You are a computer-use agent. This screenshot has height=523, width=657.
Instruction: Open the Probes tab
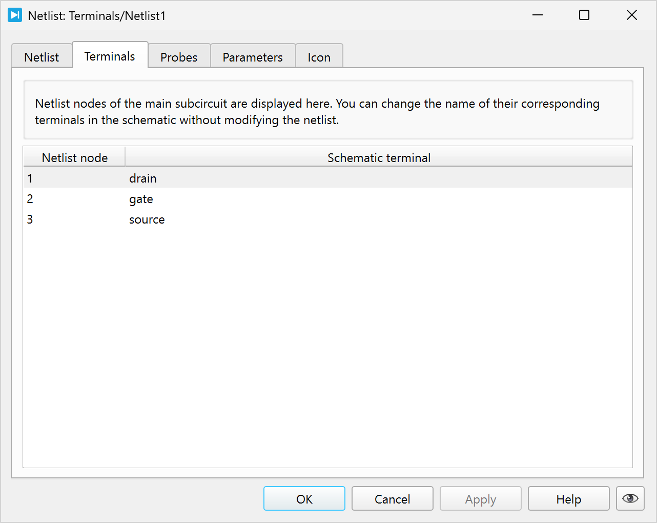coord(179,57)
